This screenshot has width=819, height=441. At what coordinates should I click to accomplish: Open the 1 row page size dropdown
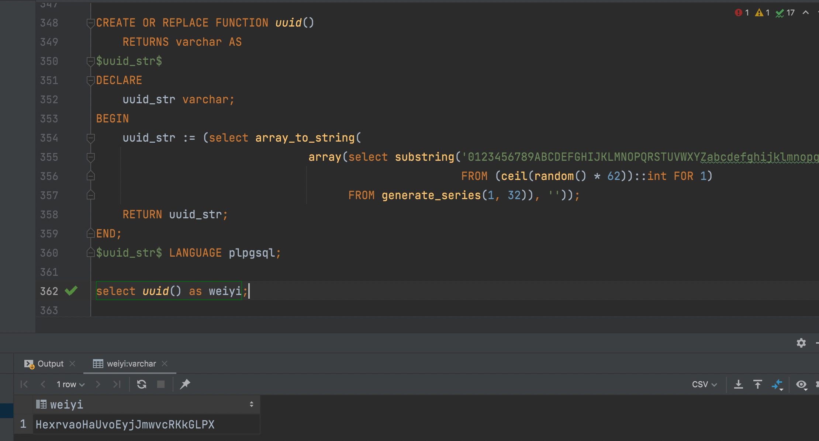tap(70, 384)
